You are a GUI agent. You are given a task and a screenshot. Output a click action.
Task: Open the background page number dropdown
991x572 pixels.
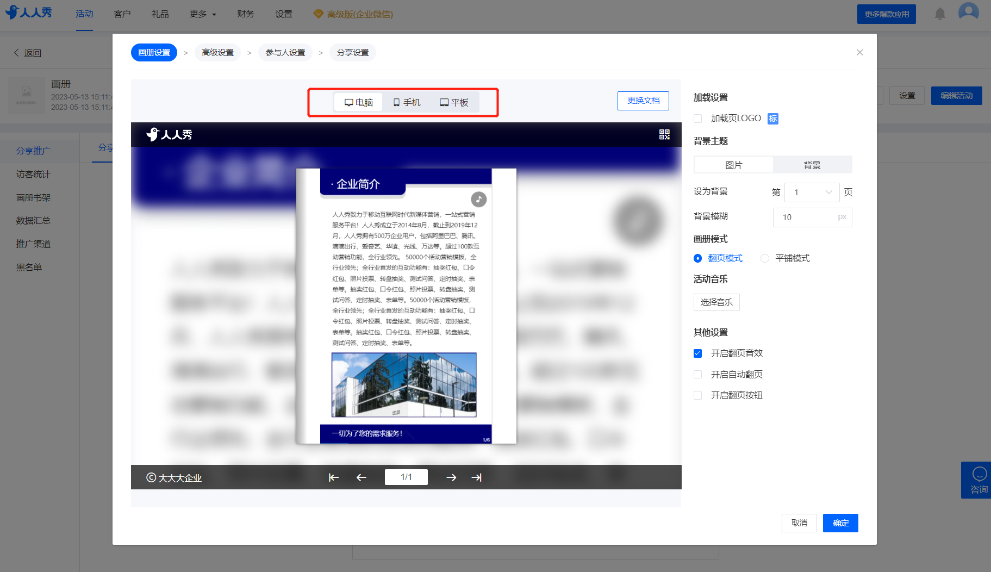click(x=812, y=192)
